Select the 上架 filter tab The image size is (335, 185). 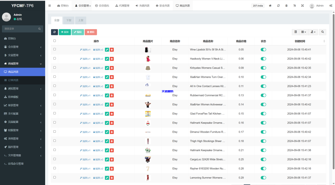click(80, 20)
